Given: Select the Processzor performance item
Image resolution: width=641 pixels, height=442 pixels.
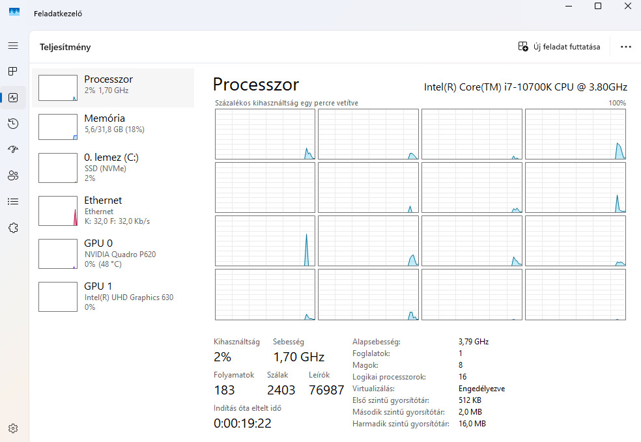Looking at the screenshot, I should coord(113,88).
